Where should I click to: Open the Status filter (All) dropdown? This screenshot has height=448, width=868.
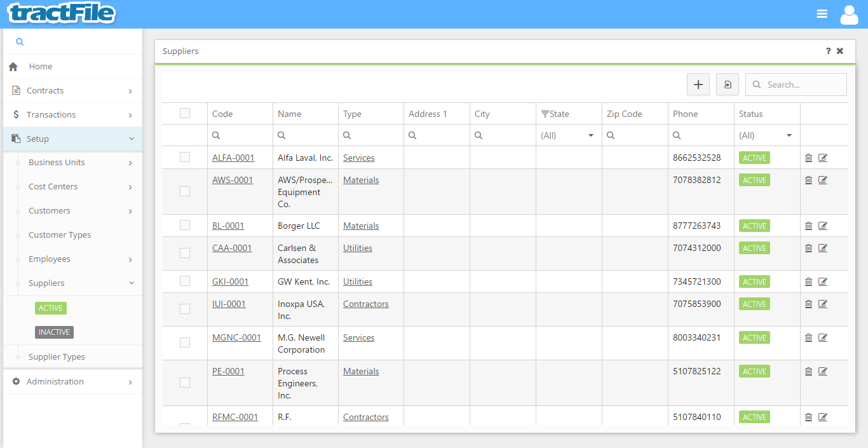point(766,135)
